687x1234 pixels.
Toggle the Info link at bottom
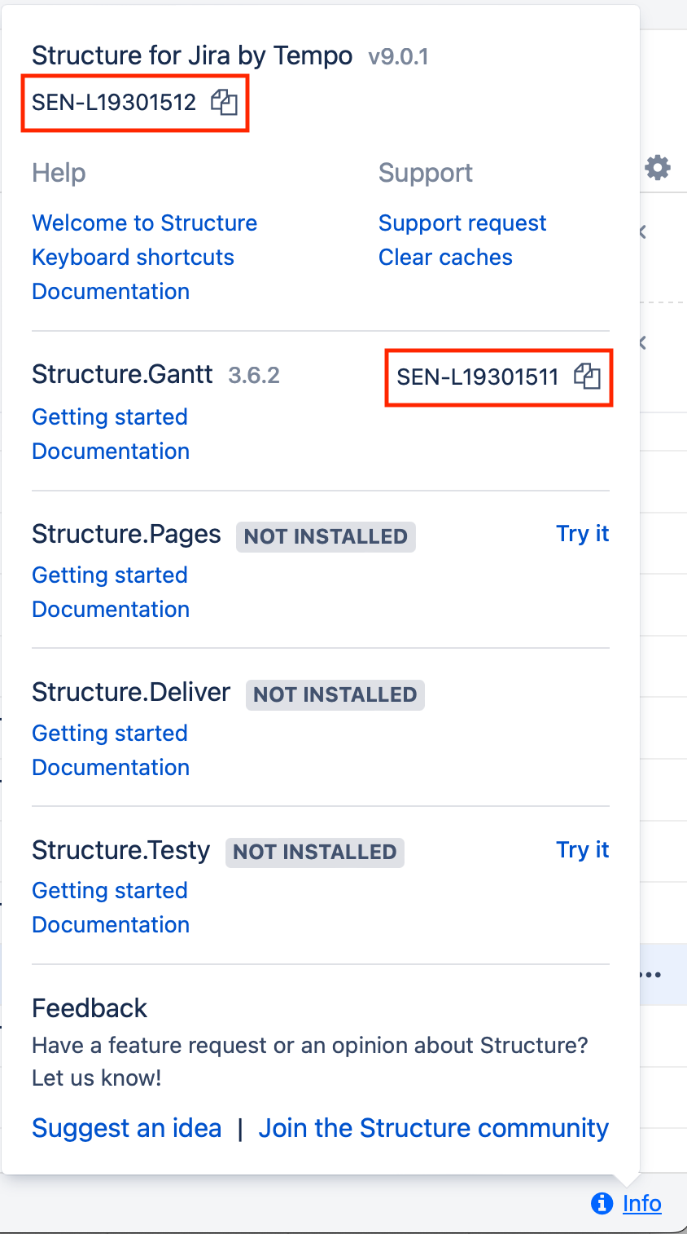coord(641,1203)
